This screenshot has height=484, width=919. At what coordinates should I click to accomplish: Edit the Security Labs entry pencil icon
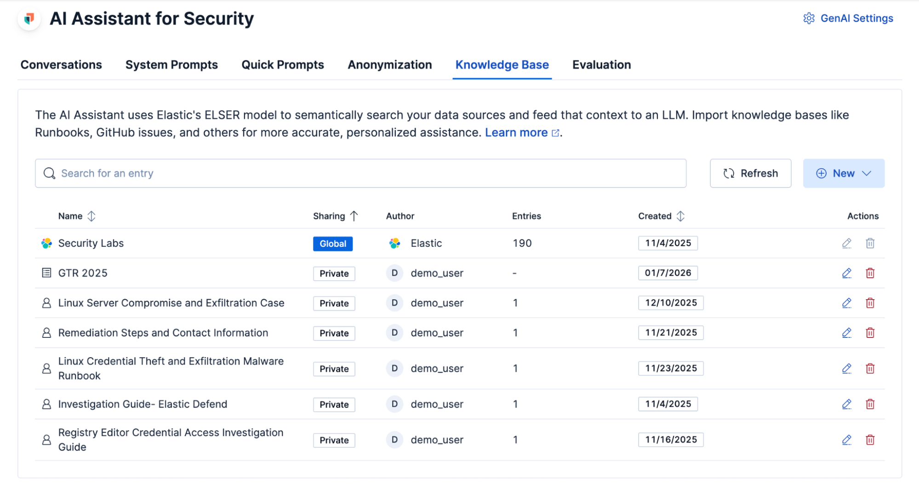click(846, 243)
